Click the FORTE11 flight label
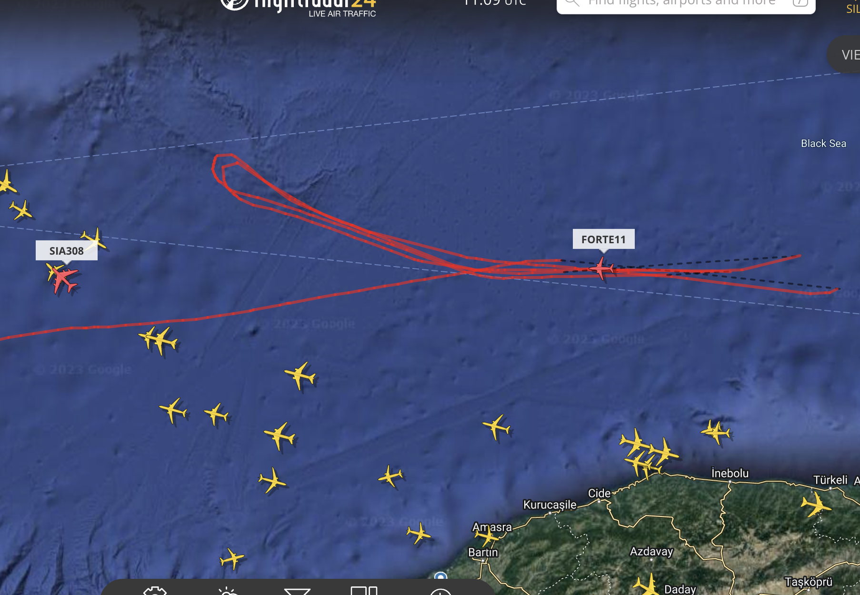This screenshot has height=595, width=860. pos(603,239)
